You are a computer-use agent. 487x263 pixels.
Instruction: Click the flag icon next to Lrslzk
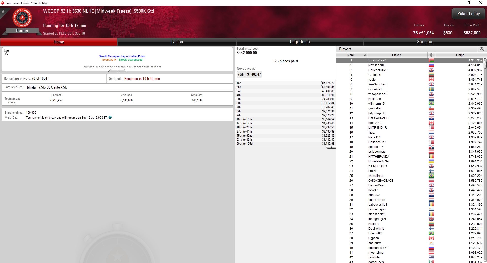click(431, 171)
